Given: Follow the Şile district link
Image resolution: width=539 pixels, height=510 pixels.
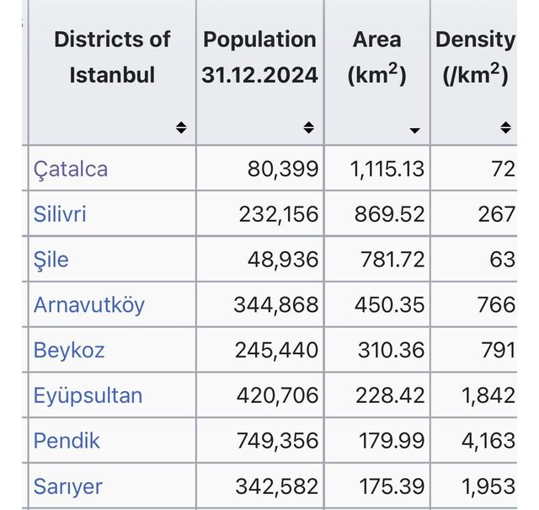Looking at the screenshot, I should pyautogui.click(x=51, y=260).
